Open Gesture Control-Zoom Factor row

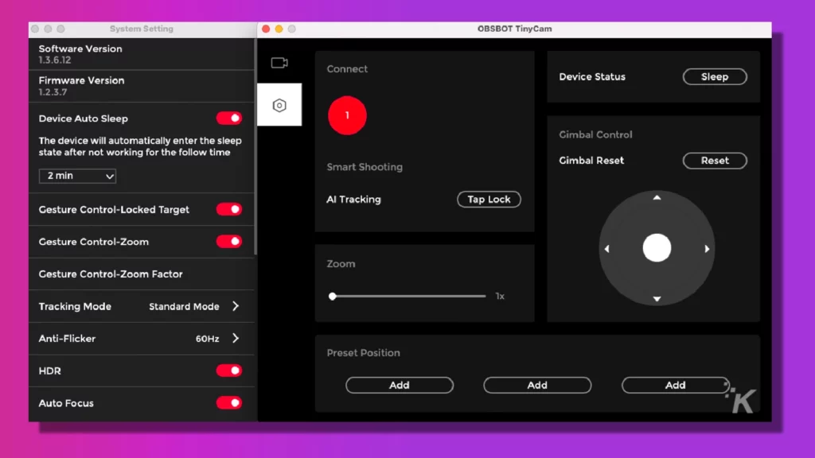coord(142,274)
